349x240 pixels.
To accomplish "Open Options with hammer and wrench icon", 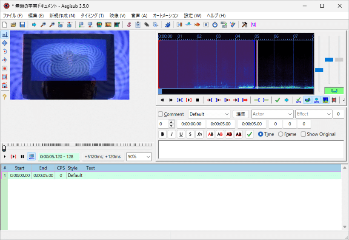I will point(244,25).
